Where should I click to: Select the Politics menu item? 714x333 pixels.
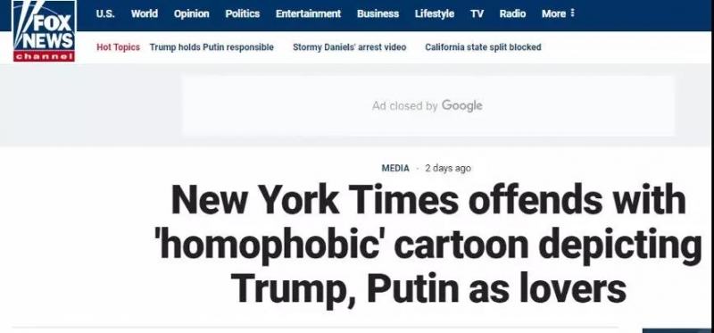click(x=242, y=13)
